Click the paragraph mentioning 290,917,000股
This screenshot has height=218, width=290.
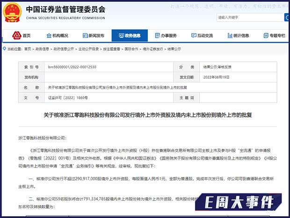pos(146,182)
